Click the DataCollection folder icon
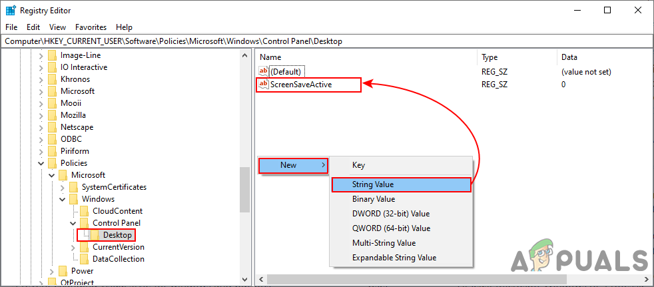654x287 pixels. click(85, 259)
